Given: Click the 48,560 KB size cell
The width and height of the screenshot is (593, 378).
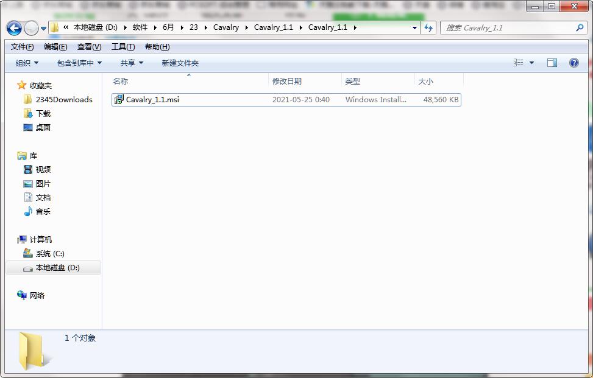Looking at the screenshot, I should point(441,100).
